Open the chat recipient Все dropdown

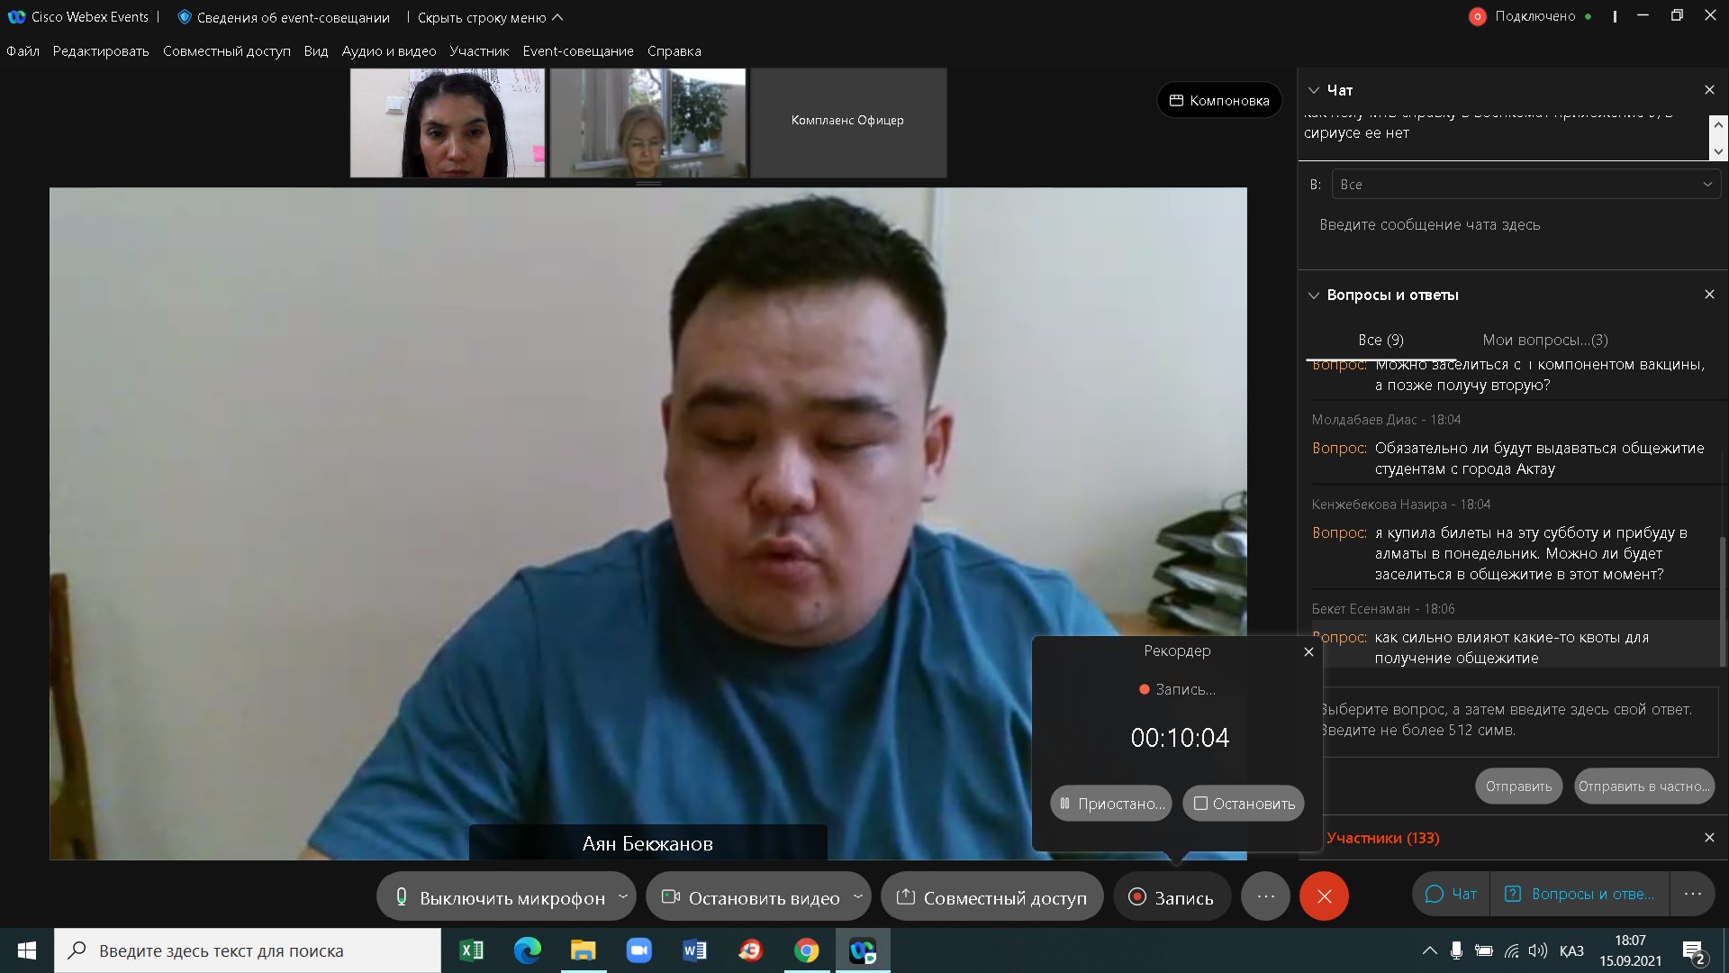[1525, 185]
